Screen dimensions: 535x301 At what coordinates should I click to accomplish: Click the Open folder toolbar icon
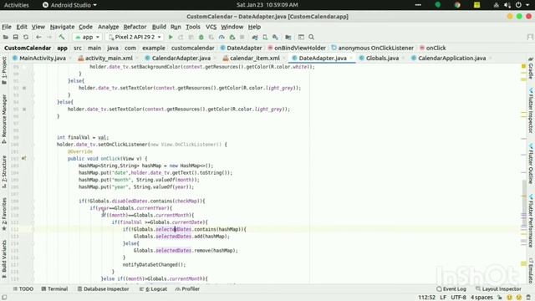pos(6,37)
